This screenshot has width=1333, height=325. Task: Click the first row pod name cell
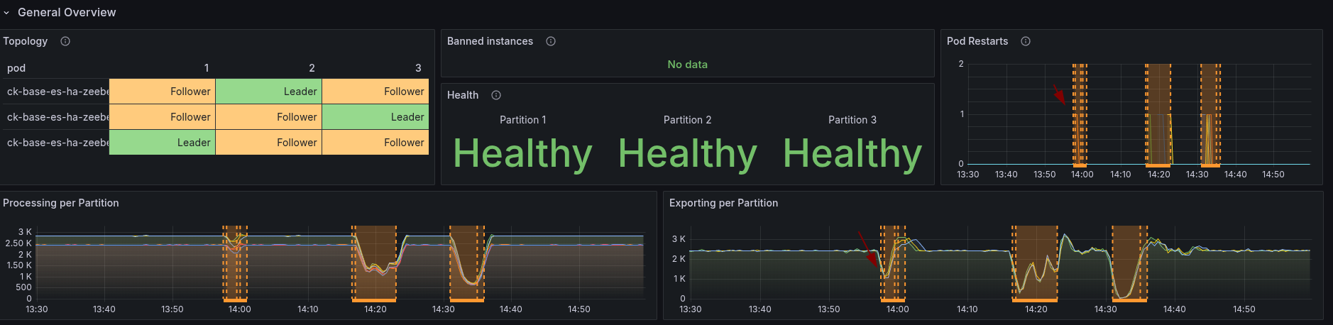point(55,92)
